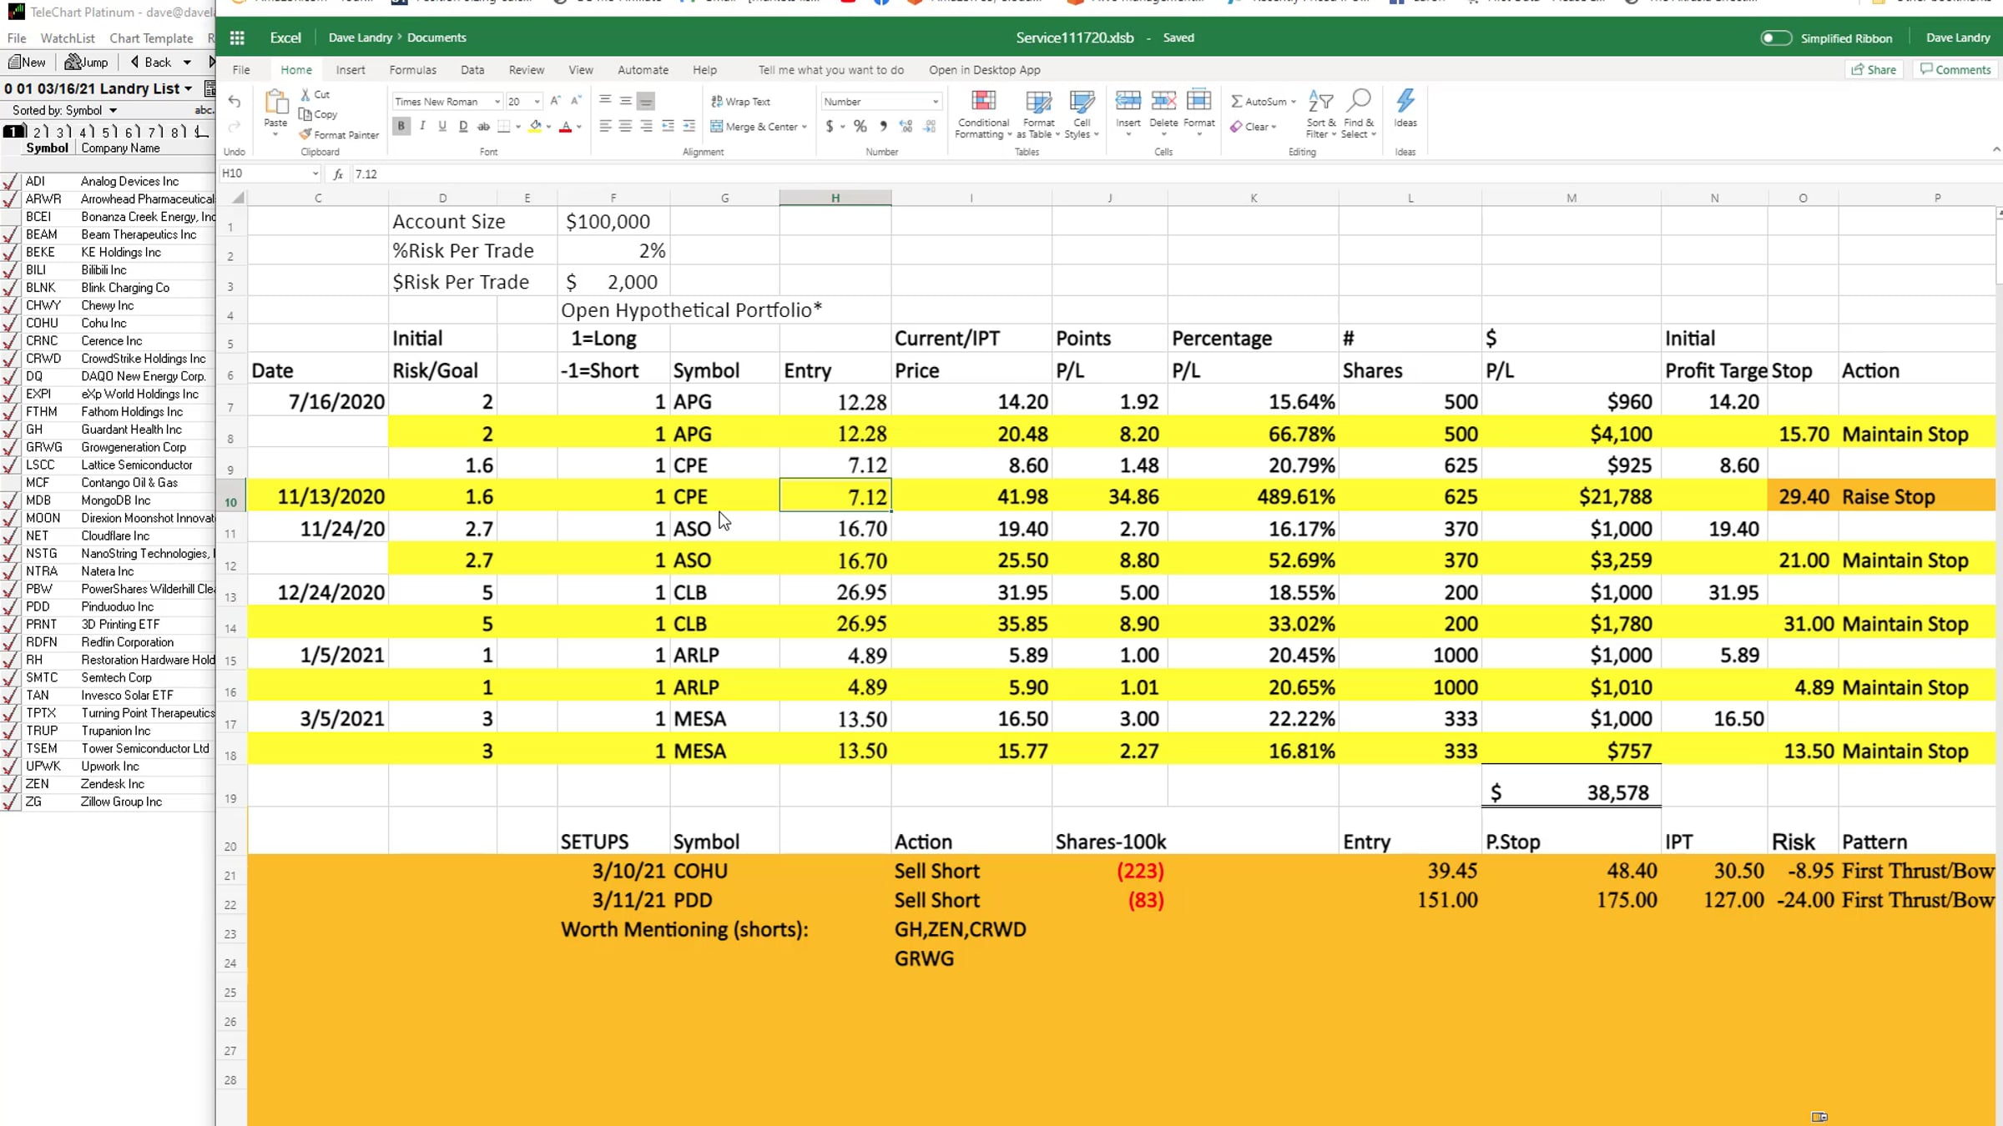Viewport: 2003px width, 1126px height.
Task: Cut the selected cell
Action: pyautogui.click(x=315, y=94)
